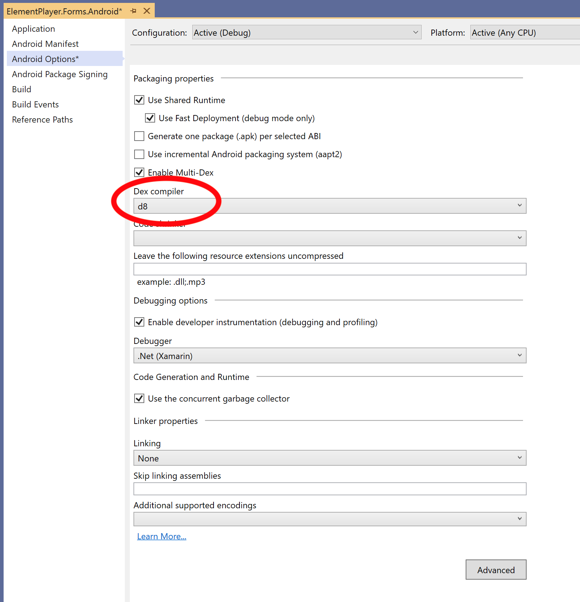This screenshot has height=602, width=580.
Task: Close the ElementPlayer.Forms.Android tab
Action: tap(146, 11)
